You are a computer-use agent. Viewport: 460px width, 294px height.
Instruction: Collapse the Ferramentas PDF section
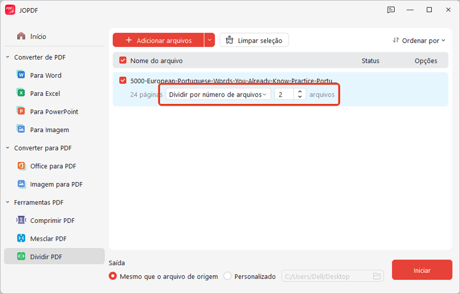pyautogui.click(x=7, y=202)
